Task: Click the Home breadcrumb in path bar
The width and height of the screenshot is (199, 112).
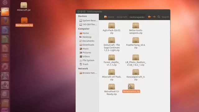Action: pyautogui.click(x=109, y=17)
